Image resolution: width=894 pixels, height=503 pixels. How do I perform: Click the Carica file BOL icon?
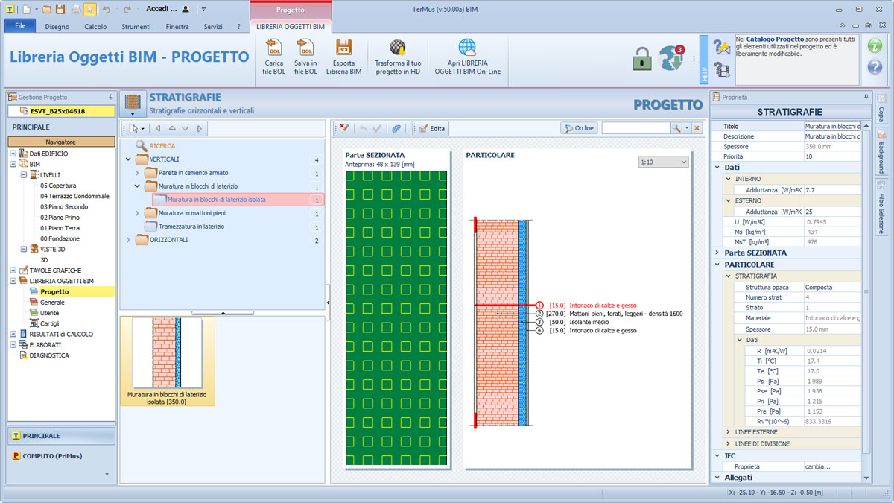274,48
